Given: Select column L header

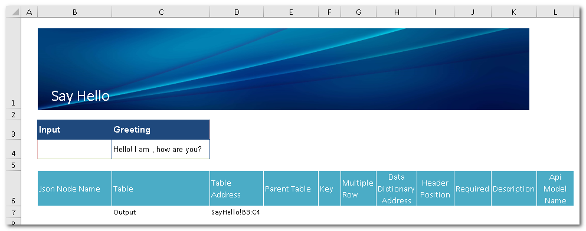Looking at the screenshot, I should (555, 12).
